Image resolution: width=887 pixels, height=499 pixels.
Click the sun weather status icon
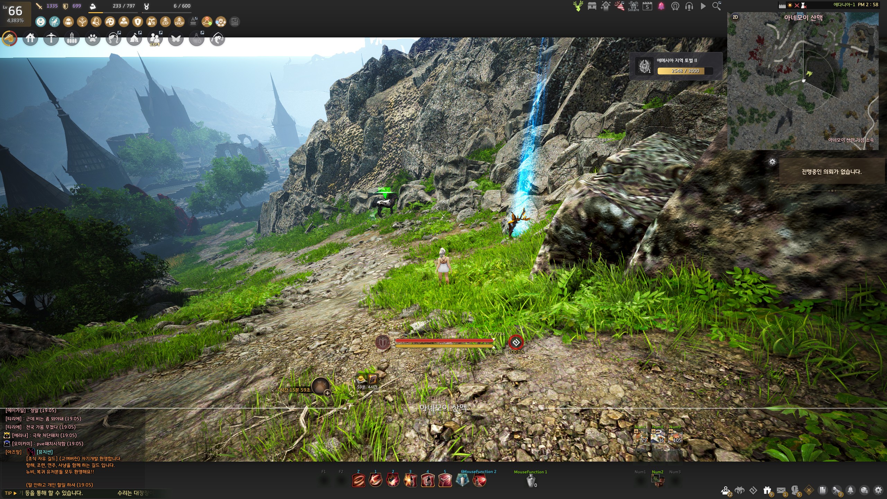(x=790, y=5)
